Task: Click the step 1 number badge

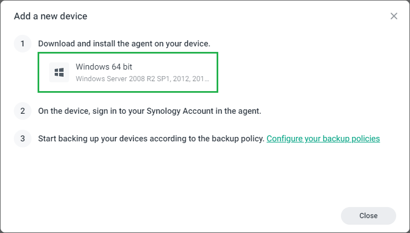Action: pos(23,43)
